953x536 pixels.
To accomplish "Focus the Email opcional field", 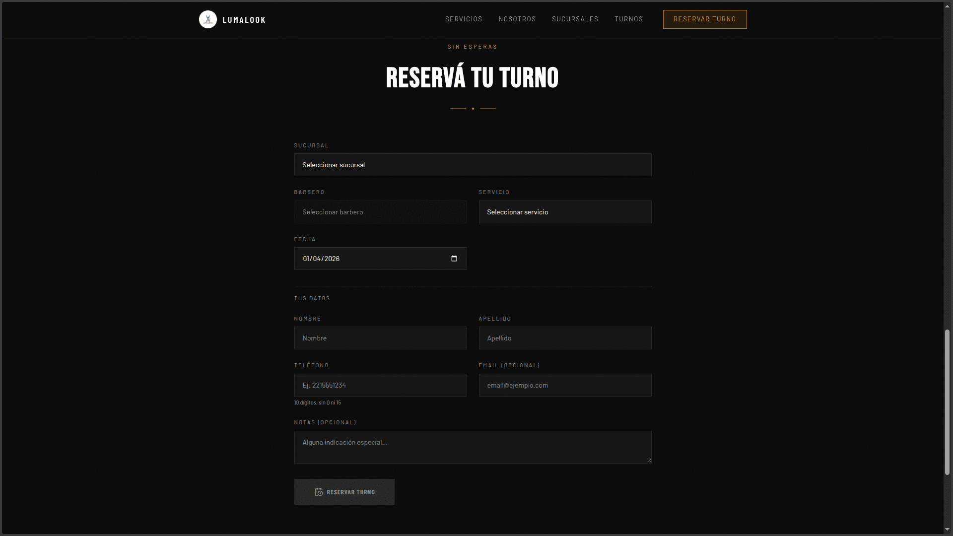I will [565, 385].
